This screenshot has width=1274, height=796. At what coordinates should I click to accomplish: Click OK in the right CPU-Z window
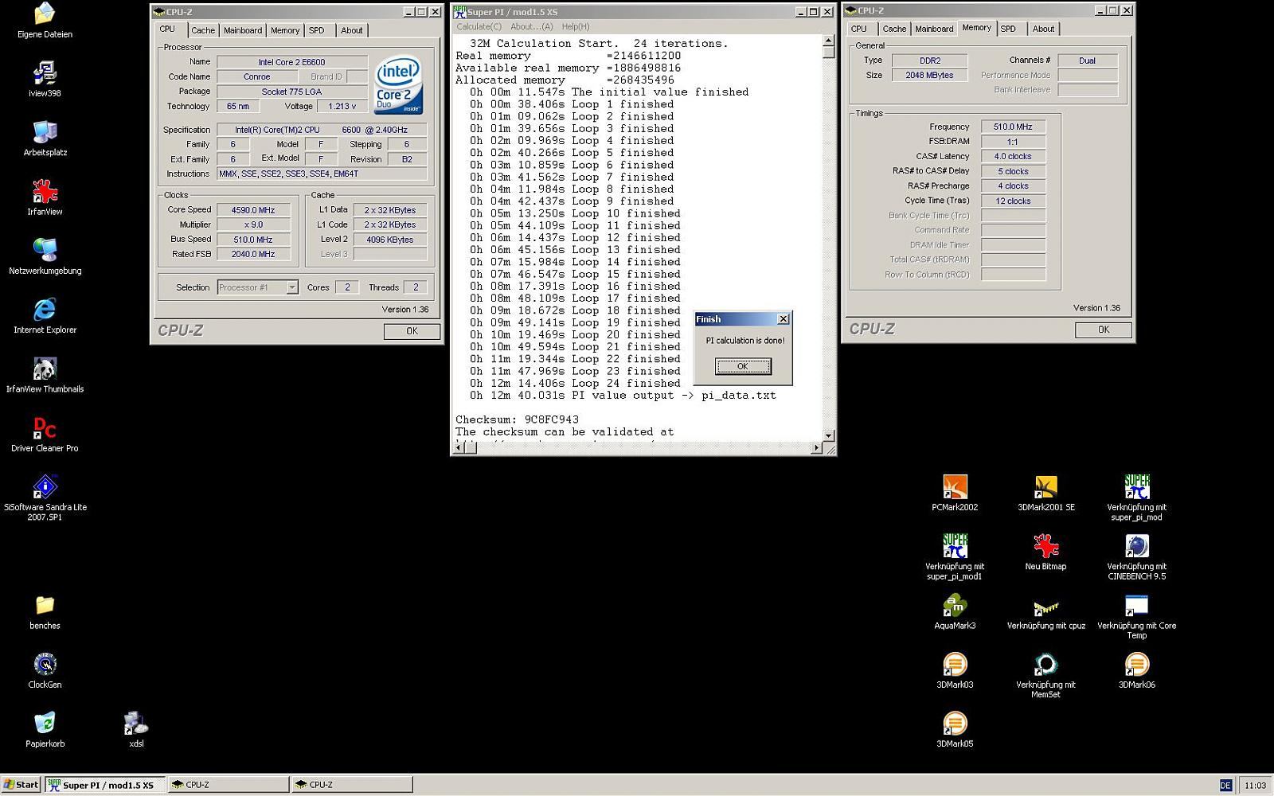1103,330
